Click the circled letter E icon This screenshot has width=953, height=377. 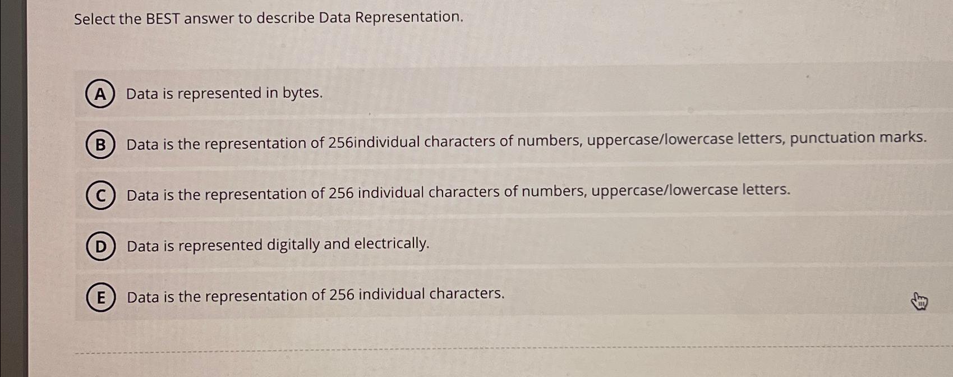coord(101,298)
